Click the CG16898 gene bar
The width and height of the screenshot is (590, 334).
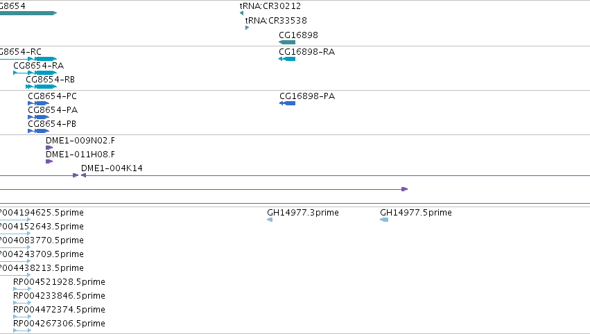(x=287, y=42)
